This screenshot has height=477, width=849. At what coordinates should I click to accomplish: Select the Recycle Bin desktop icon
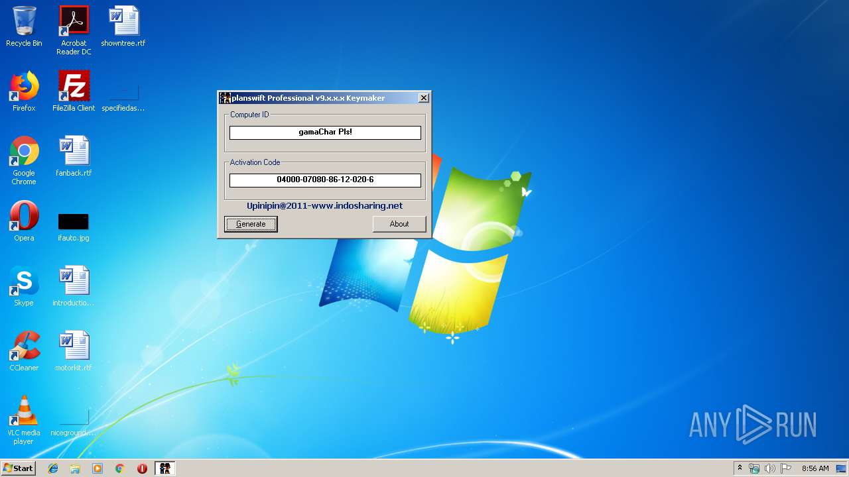click(24, 27)
